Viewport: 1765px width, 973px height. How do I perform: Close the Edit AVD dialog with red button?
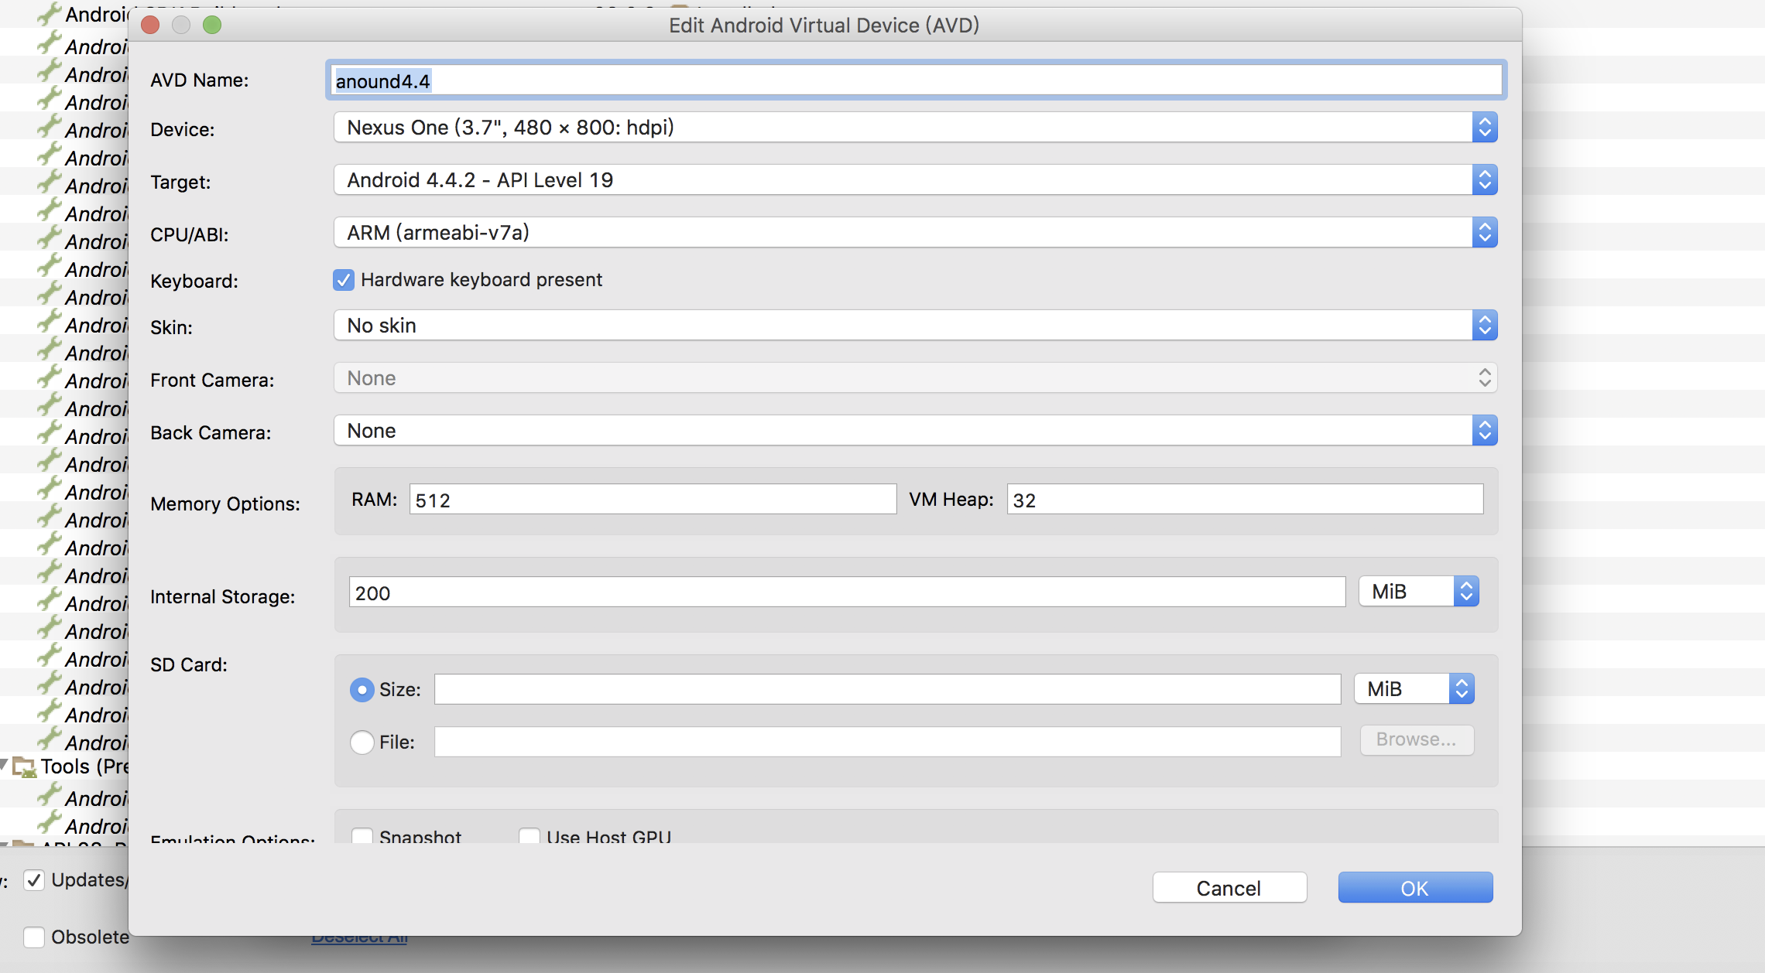tap(151, 26)
